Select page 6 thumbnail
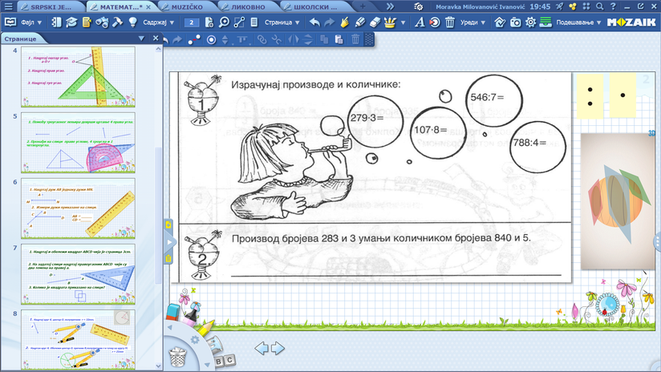This screenshot has height=372, width=661. click(78, 208)
